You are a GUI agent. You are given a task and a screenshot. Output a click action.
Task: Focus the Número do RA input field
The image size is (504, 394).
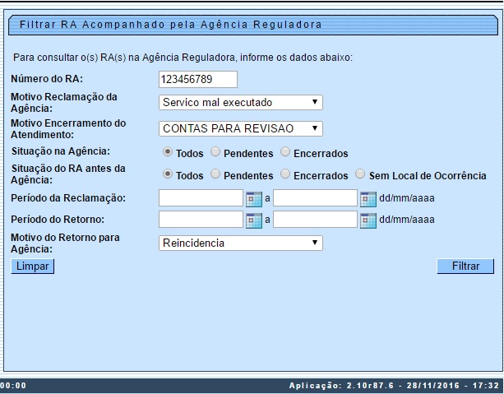tap(197, 79)
